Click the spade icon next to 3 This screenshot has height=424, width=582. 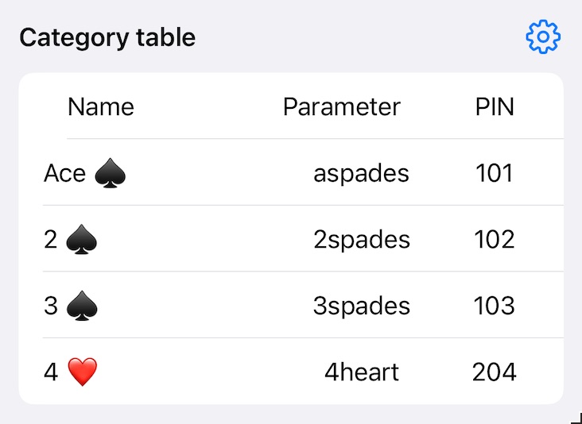[82, 306]
